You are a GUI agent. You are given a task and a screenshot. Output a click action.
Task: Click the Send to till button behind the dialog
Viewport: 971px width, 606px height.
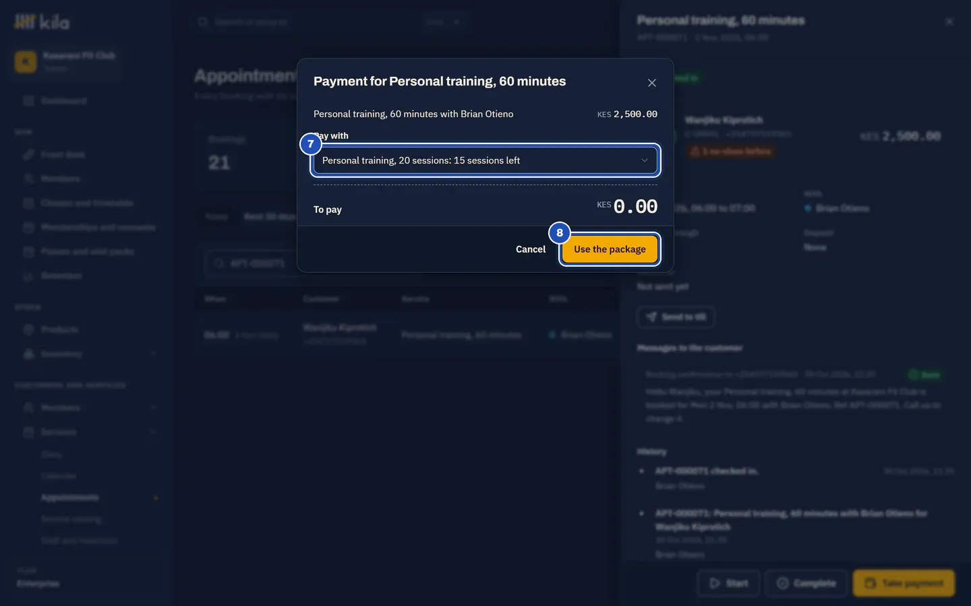coord(676,316)
